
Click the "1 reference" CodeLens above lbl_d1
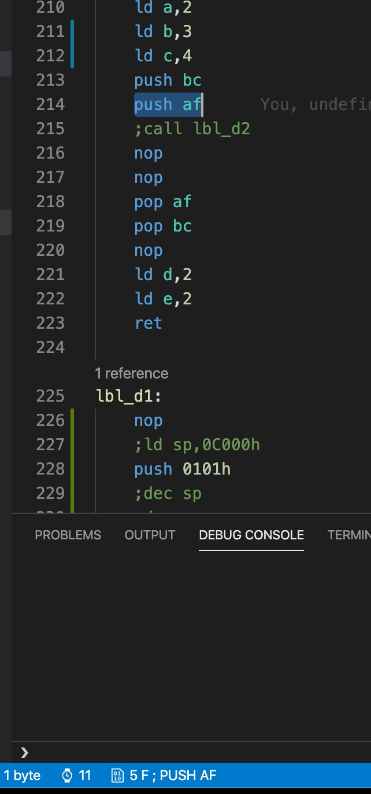(x=131, y=373)
